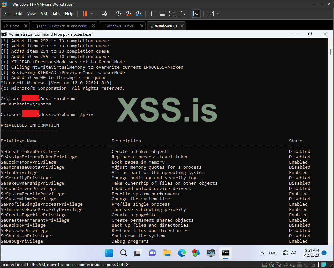This screenshot has width=334, height=268.
Task: Minimize the Command Prompt window
Action: [295, 34]
